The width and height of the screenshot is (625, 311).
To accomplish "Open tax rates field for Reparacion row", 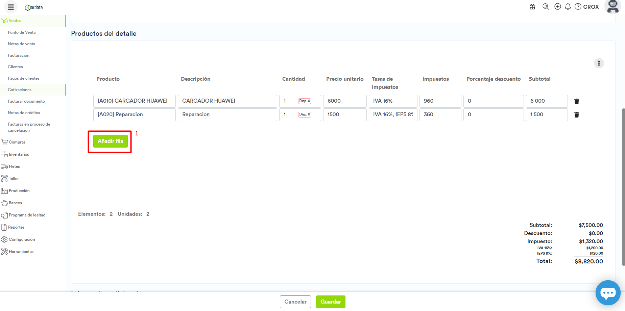I will tap(393, 114).
